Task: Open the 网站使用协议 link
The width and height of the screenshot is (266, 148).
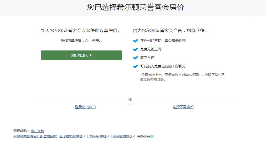Action: [x=123, y=136]
